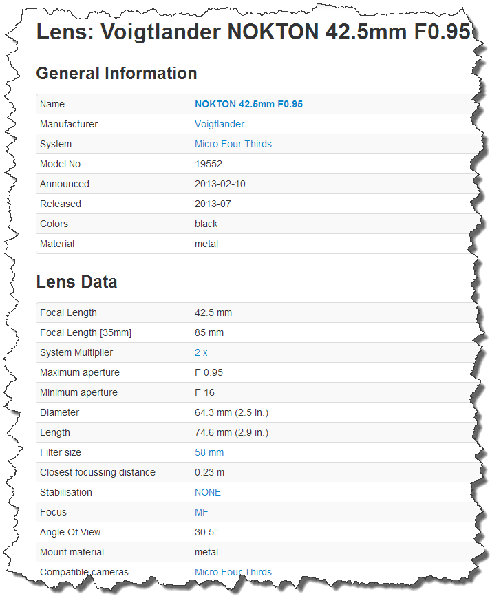501x605 pixels.
Task: Select the angle of view value 30.5°
Action: coord(206,533)
